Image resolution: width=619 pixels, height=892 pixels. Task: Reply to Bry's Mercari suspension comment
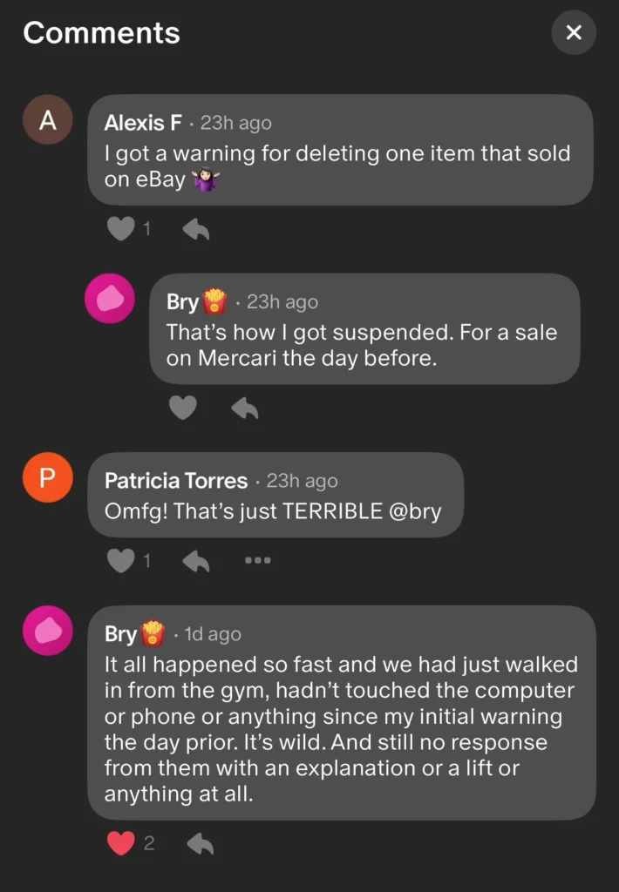(x=245, y=407)
